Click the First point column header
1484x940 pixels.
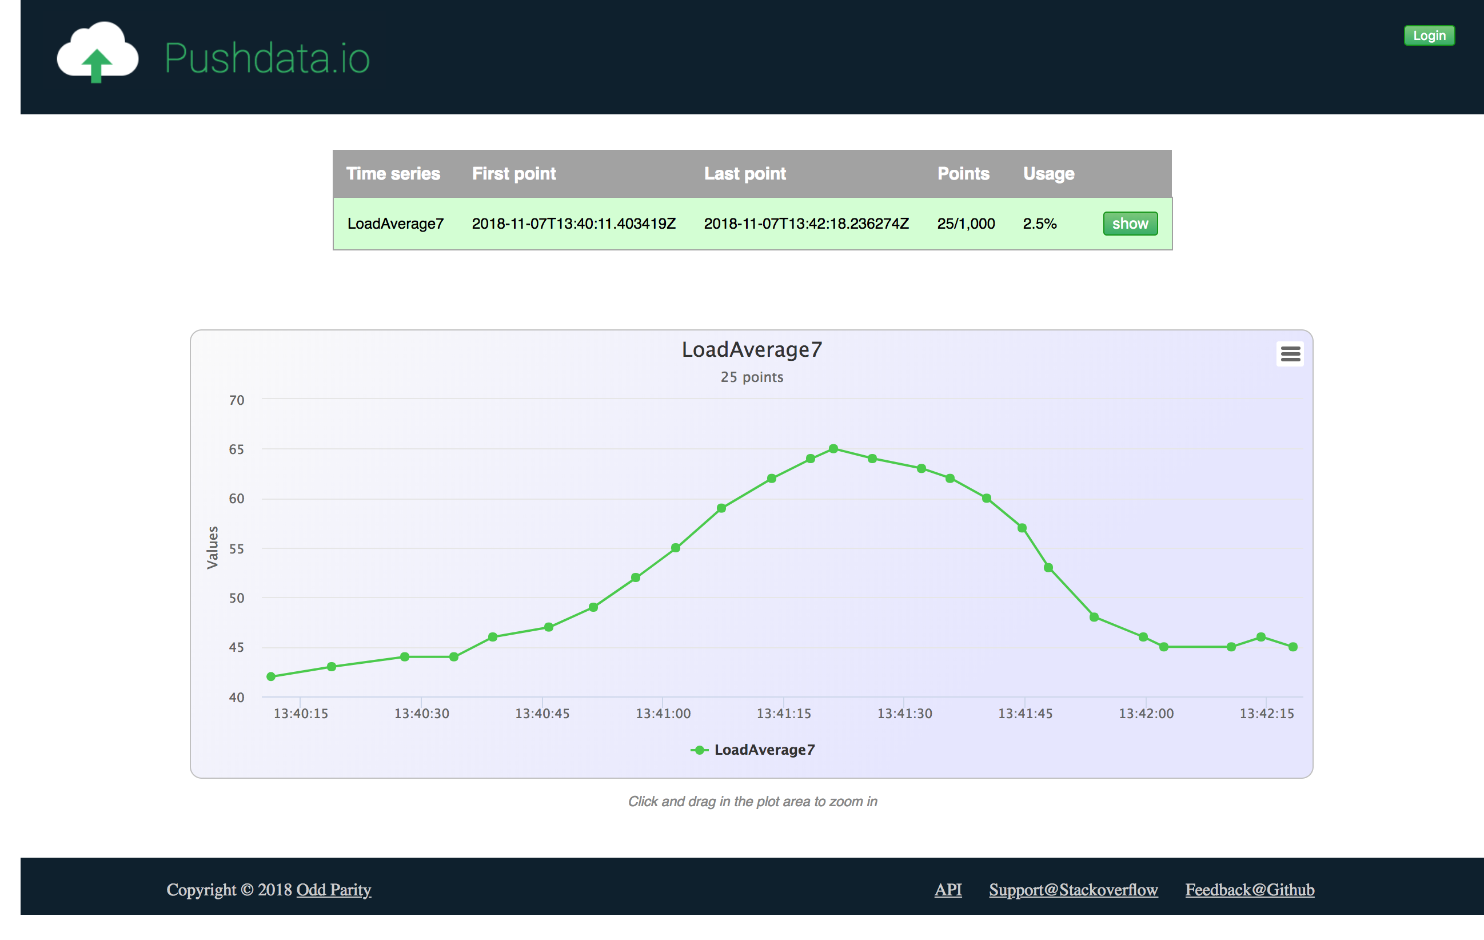(514, 174)
